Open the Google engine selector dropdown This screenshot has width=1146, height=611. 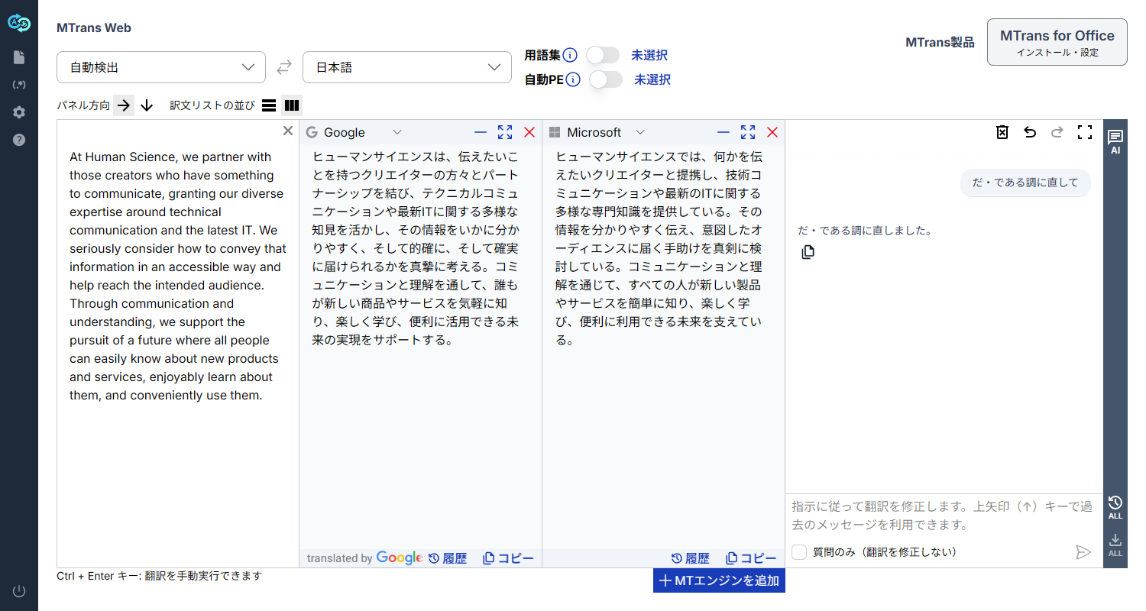[x=397, y=131]
